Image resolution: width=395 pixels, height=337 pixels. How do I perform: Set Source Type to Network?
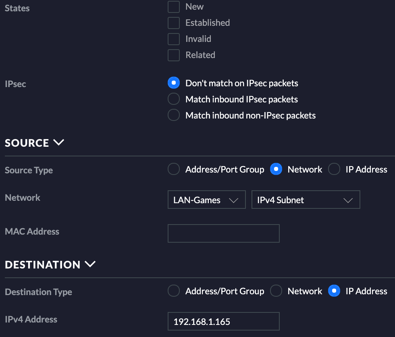(276, 169)
